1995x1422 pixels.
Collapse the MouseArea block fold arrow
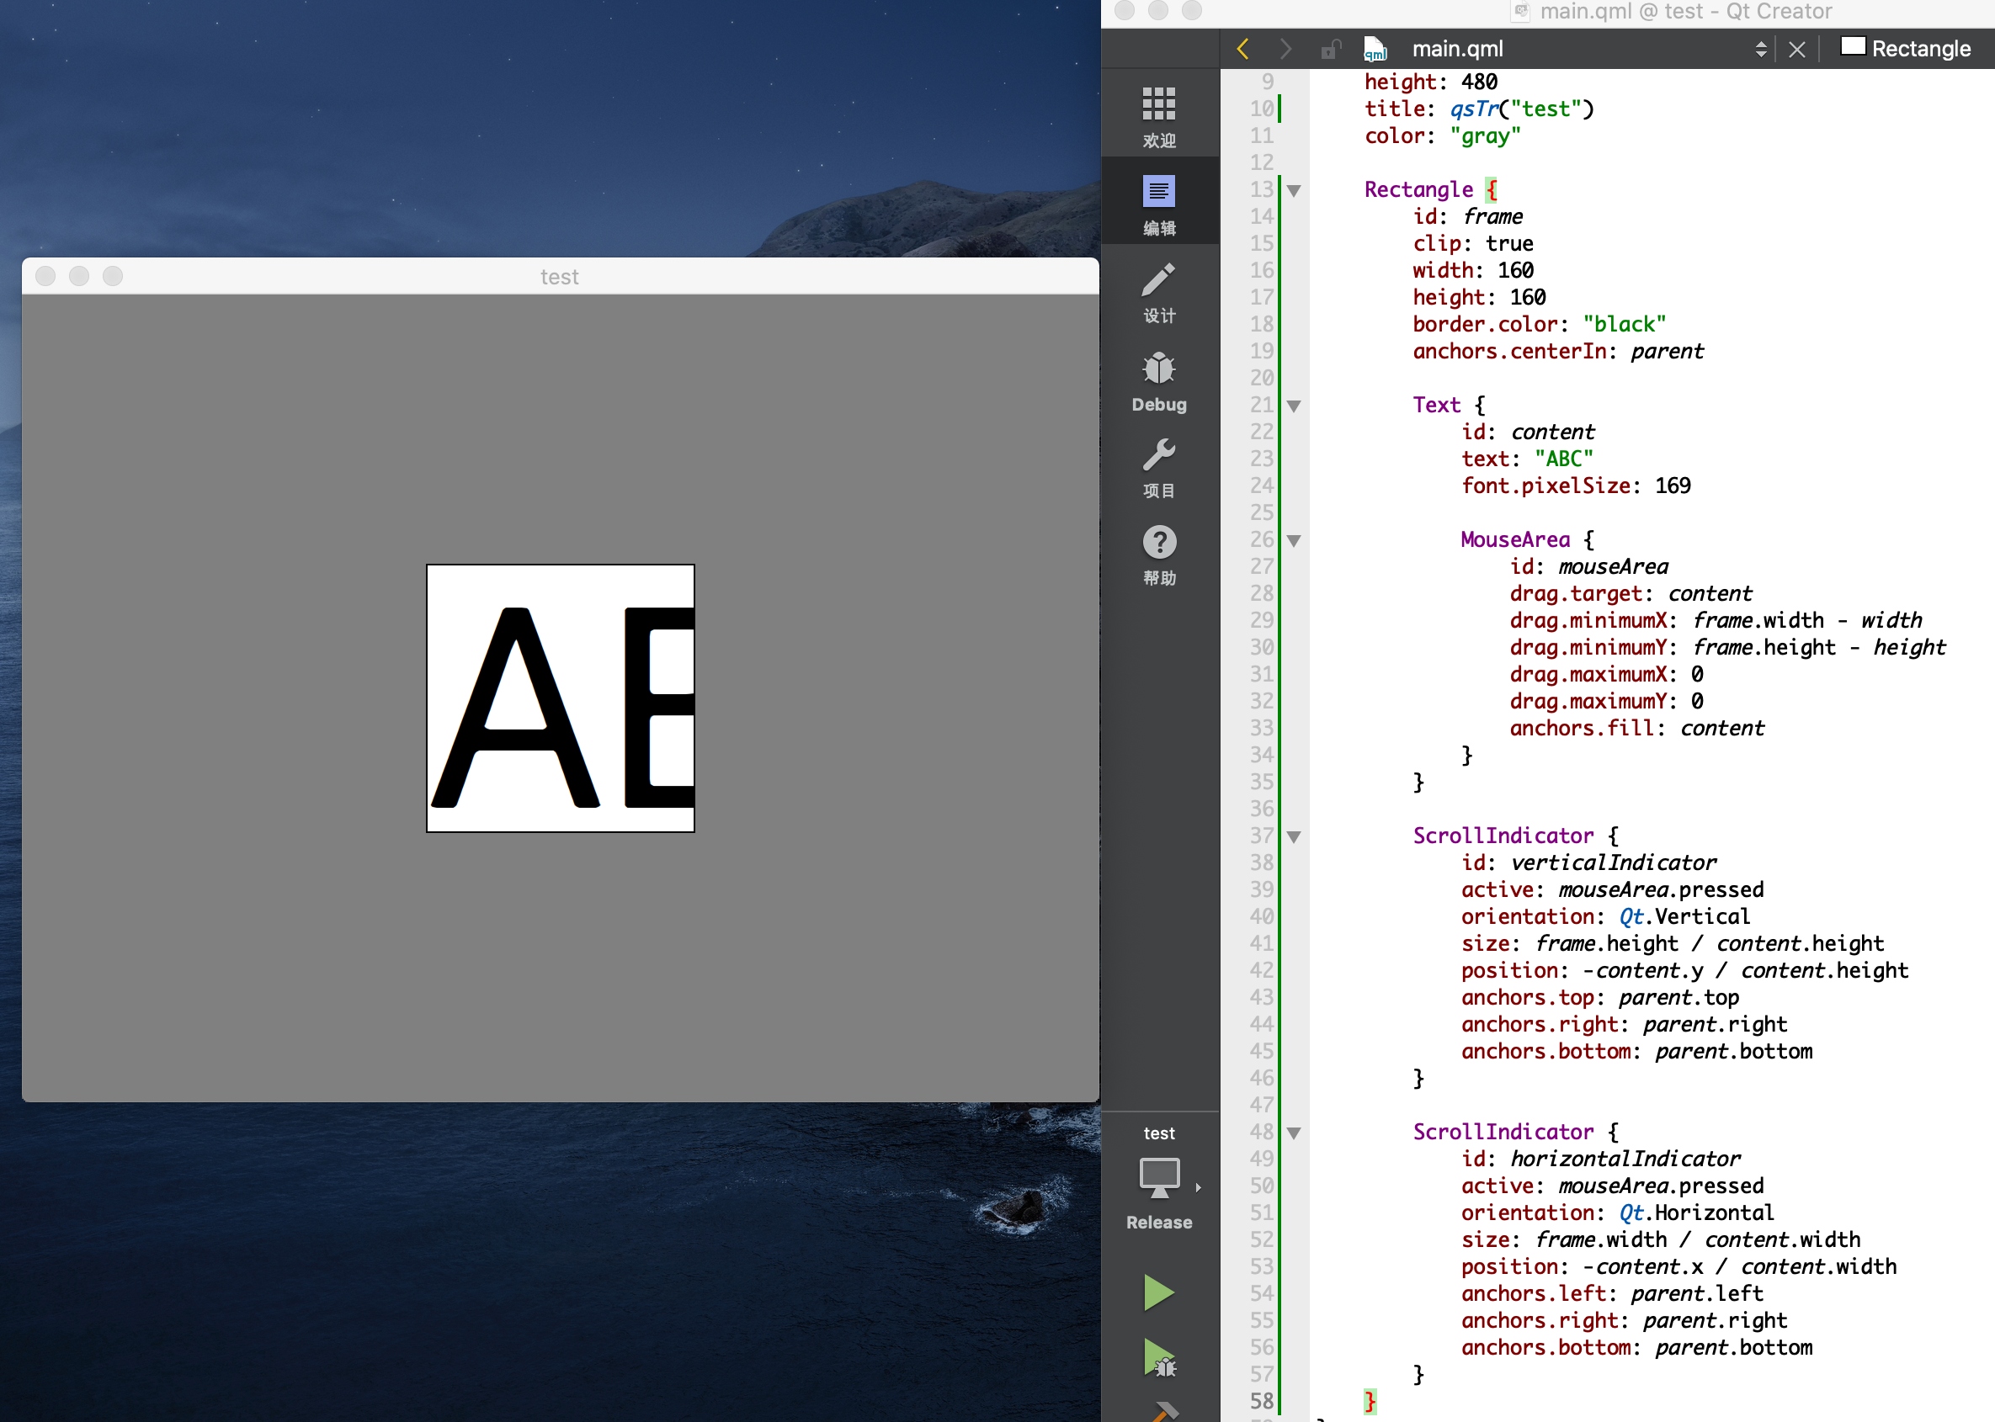[1294, 540]
